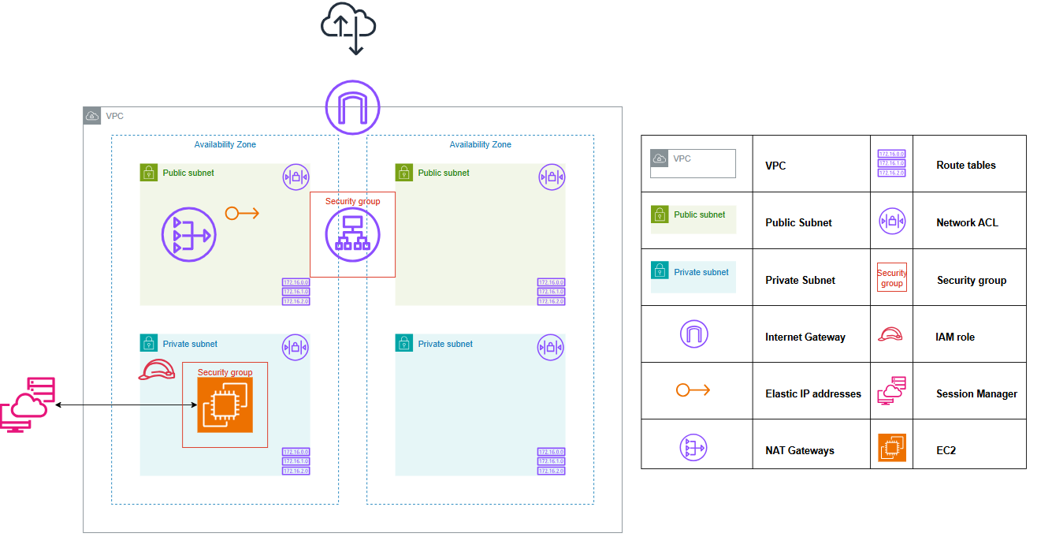The width and height of the screenshot is (1052, 548).
Task: Click the 'Session Manager' legend text
Action: (x=976, y=393)
